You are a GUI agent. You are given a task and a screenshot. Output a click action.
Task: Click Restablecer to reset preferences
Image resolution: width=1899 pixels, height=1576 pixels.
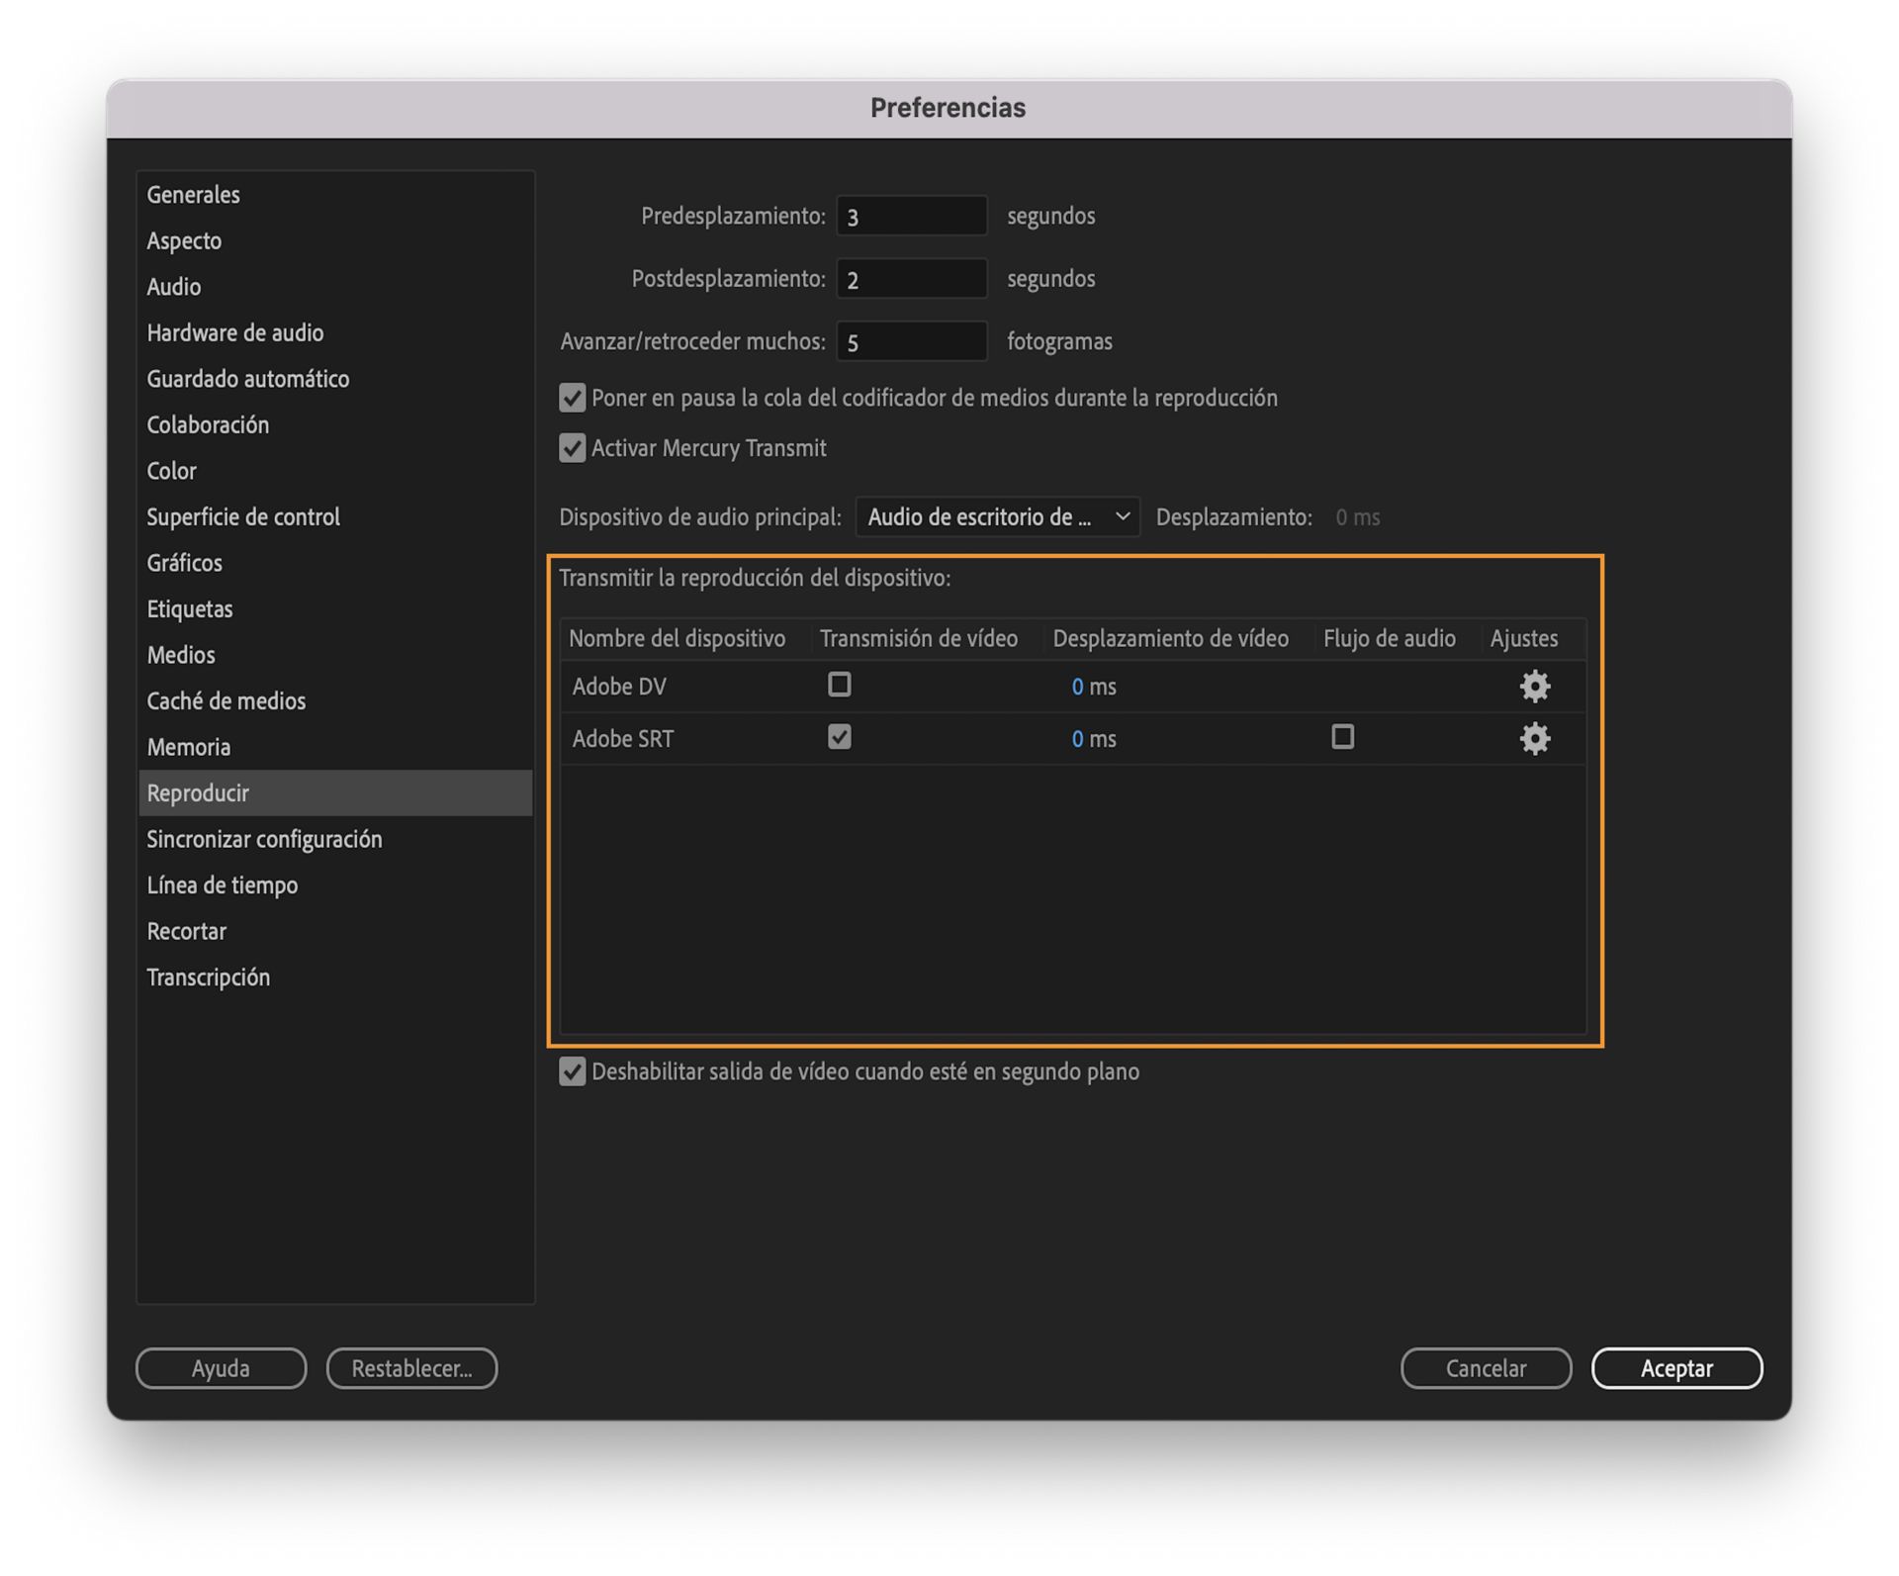tap(411, 1368)
